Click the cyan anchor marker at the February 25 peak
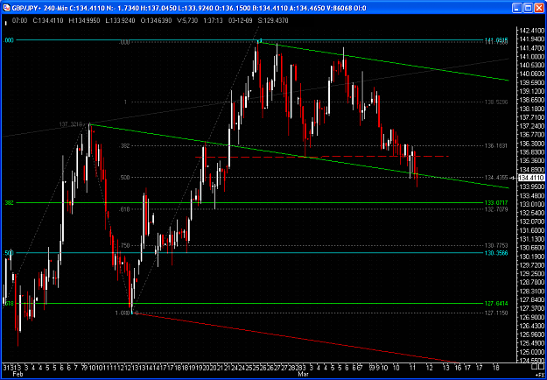547x380 pixels. 260,40
